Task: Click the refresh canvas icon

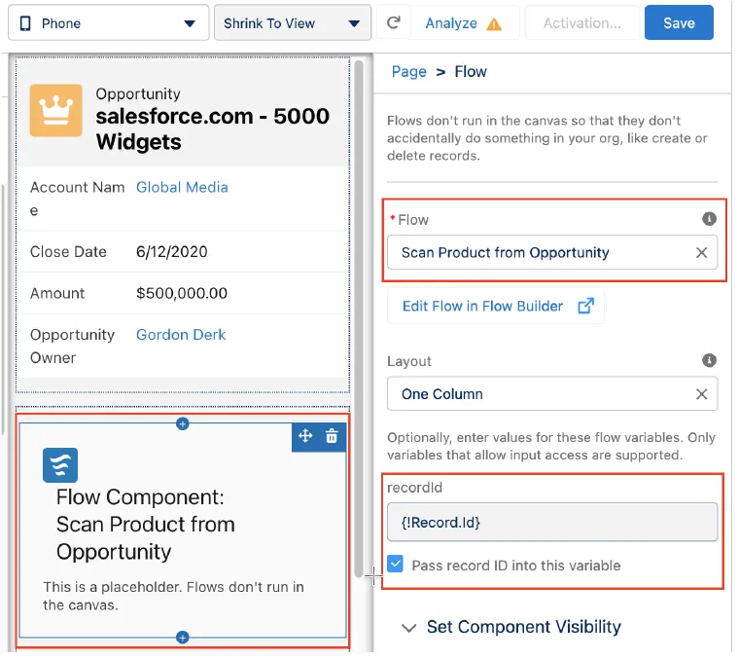Action: coord(395,22)
